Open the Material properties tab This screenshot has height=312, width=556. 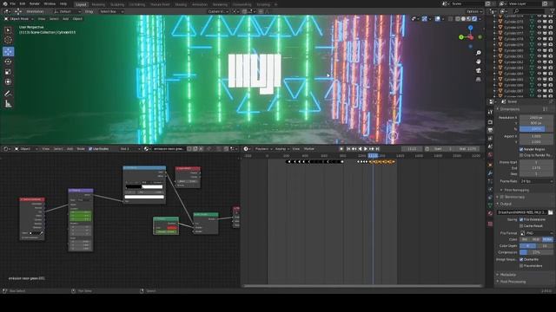coord(490,213)
